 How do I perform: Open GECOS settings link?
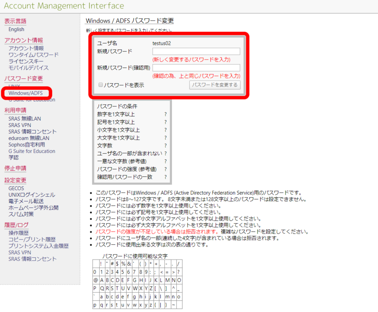click(x=16, y=188)
